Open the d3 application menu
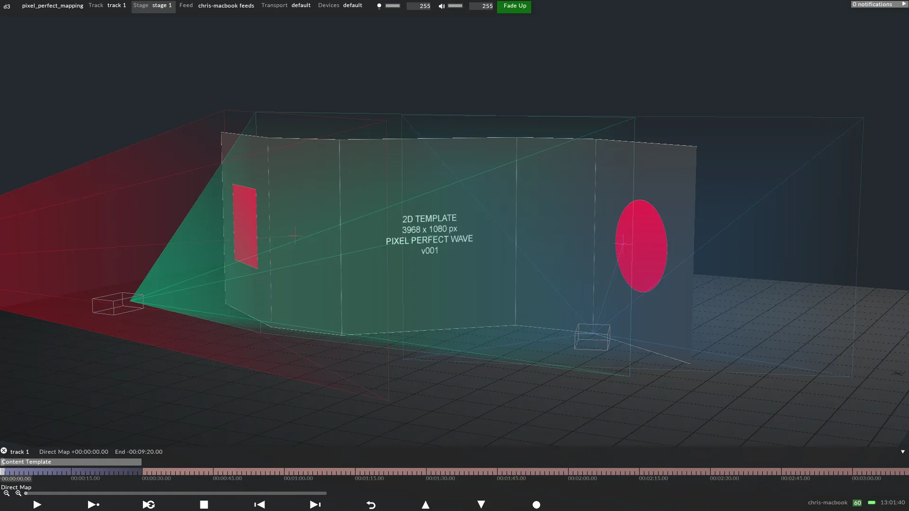The width and height of the screenshot is (909, 511). click(x=7, y=6)
